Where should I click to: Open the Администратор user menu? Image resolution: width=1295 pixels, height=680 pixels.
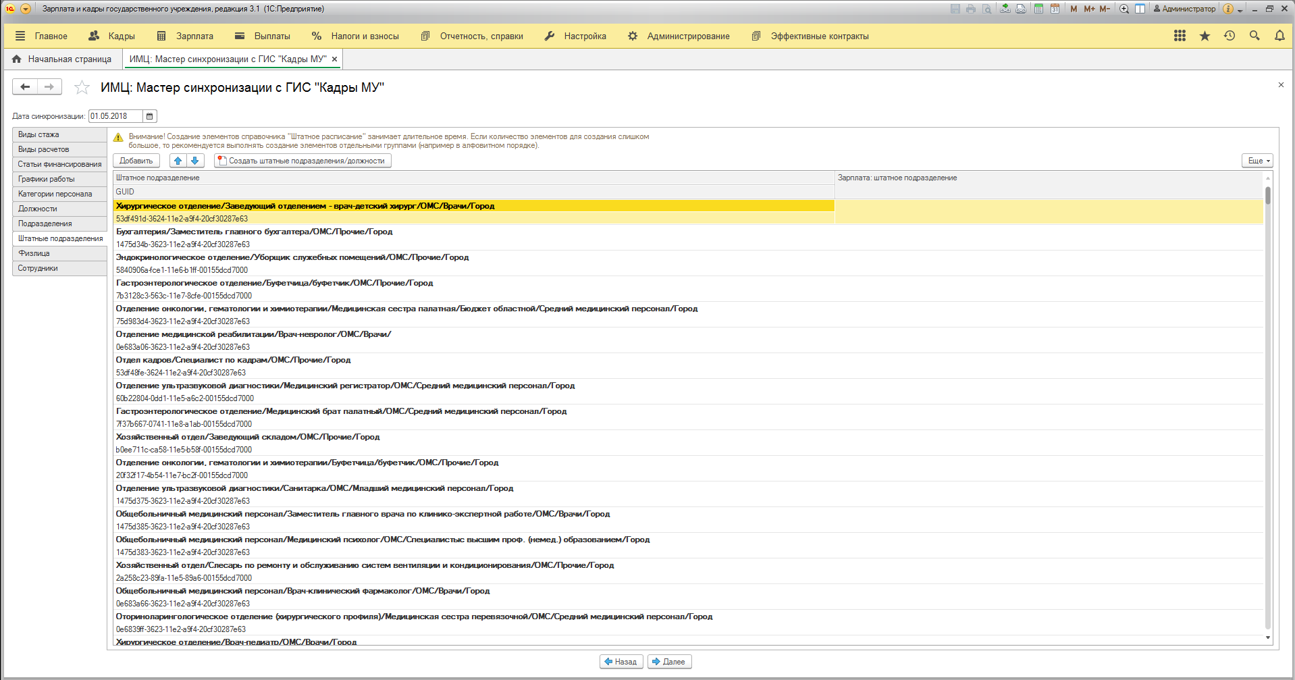tap(1184, 9)
